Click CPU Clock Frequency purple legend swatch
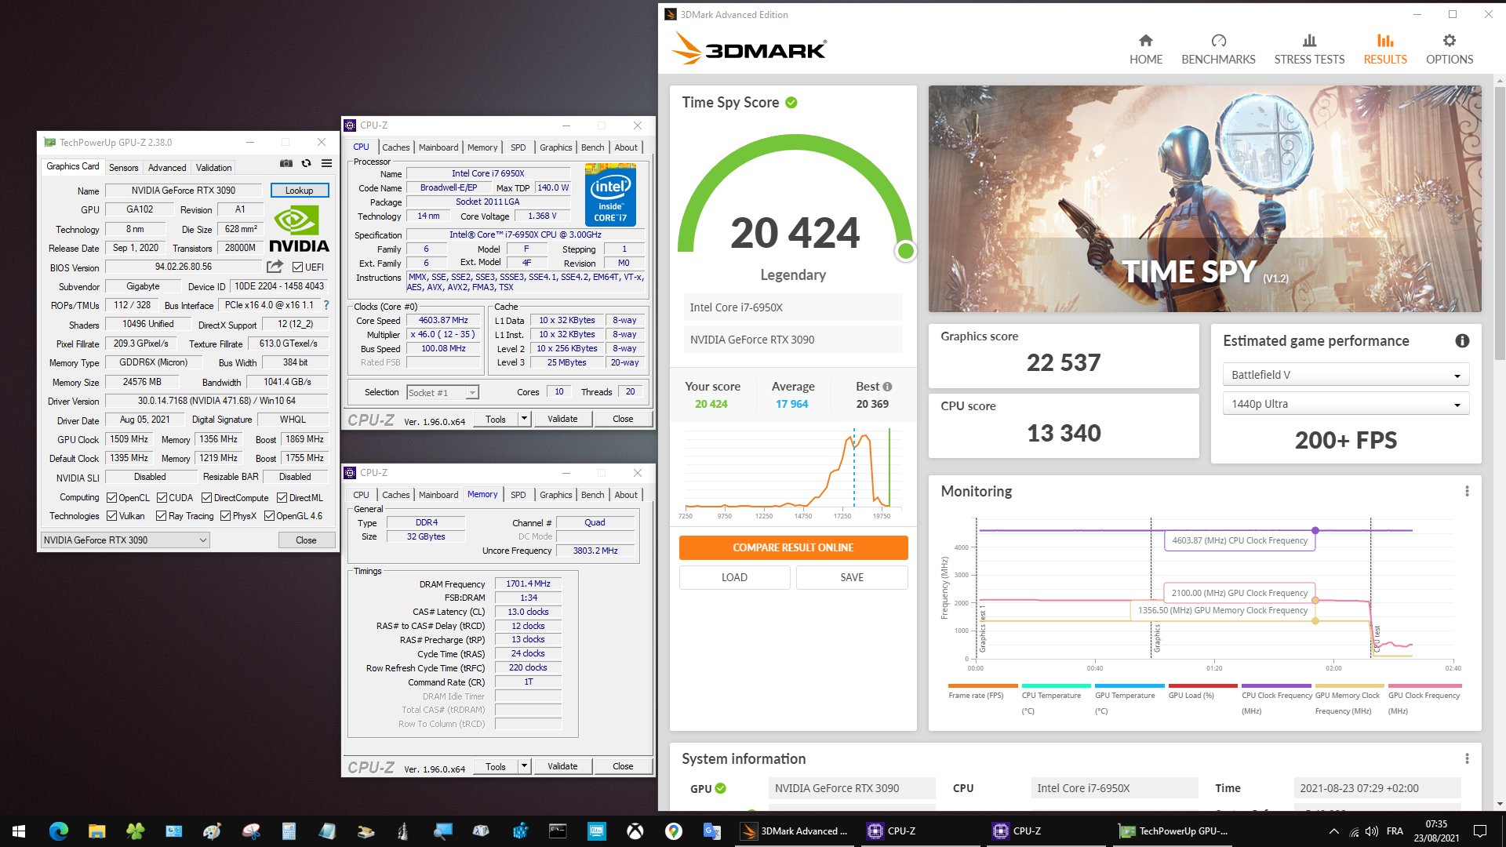This screenshot has height=847, width=1506. (1276, 685)
